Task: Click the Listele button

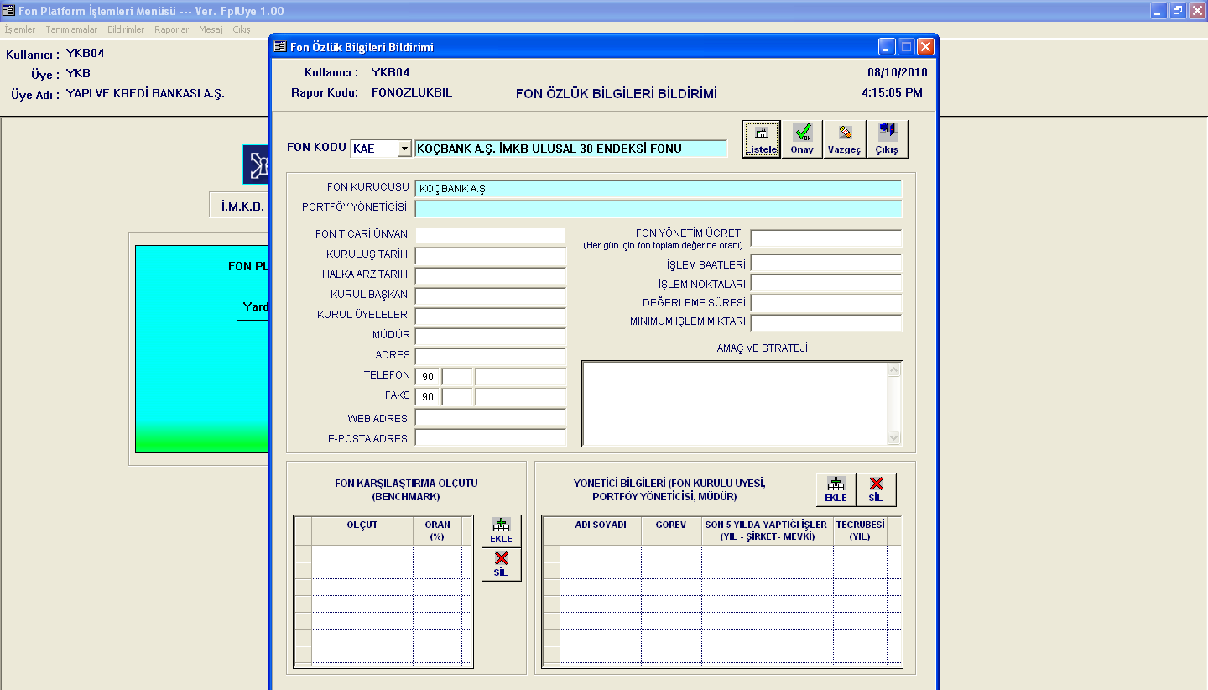Action: (761, 139)
